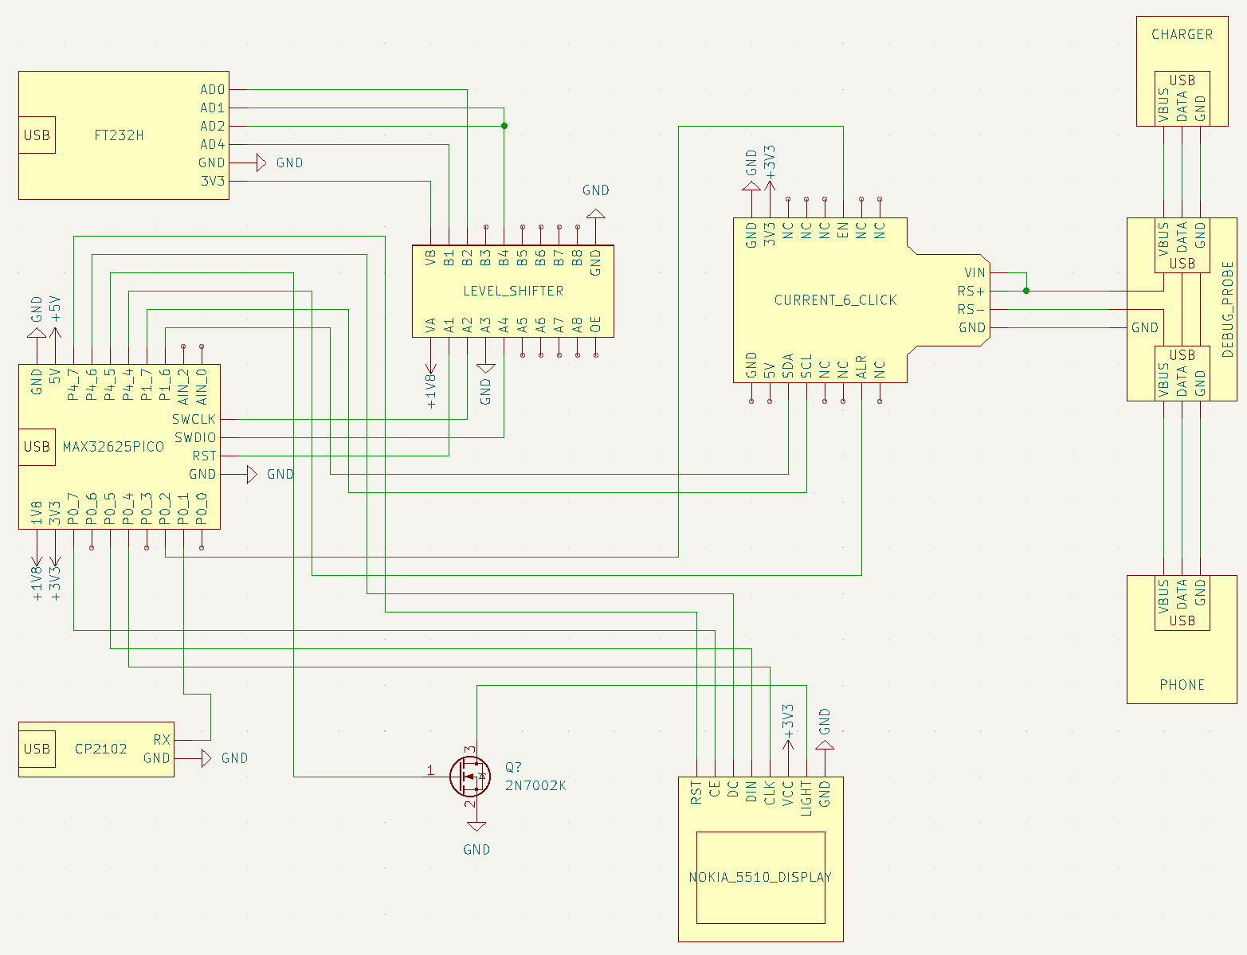
Task: Select the GND label inside DEBUG_PROBE left edge
Action: [1145, 328]
